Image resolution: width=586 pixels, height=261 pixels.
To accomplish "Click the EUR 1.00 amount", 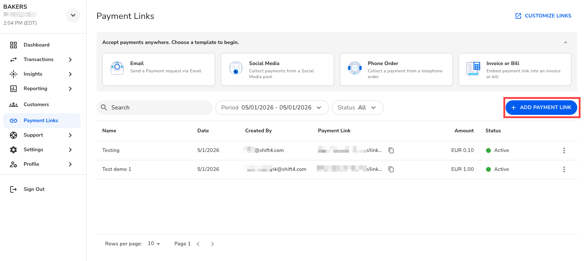I will pos(463,169).
